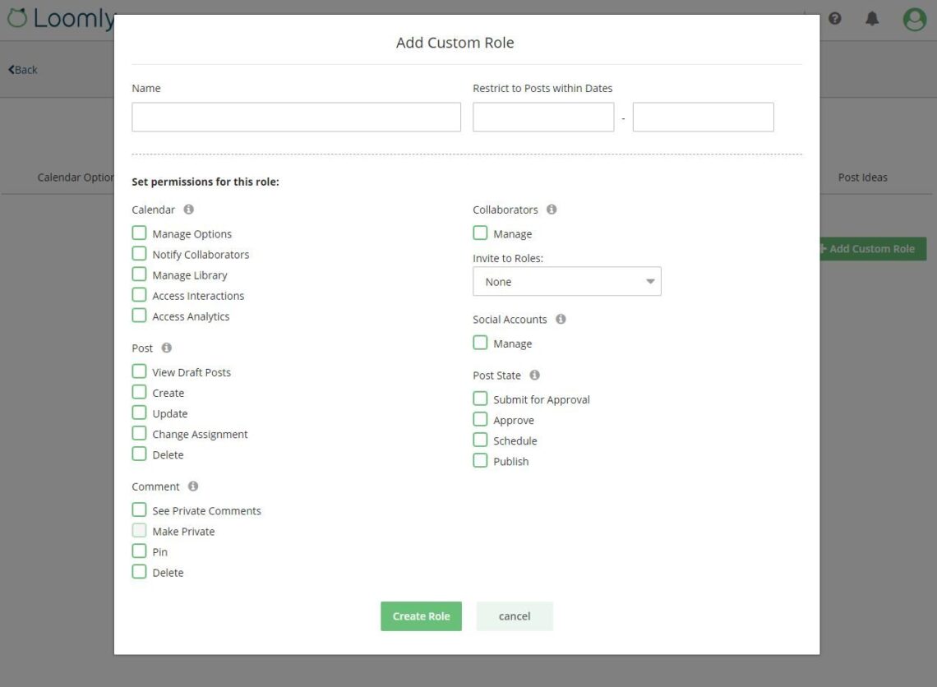
Task: Click the Create Role button
Action: point(421,616)
